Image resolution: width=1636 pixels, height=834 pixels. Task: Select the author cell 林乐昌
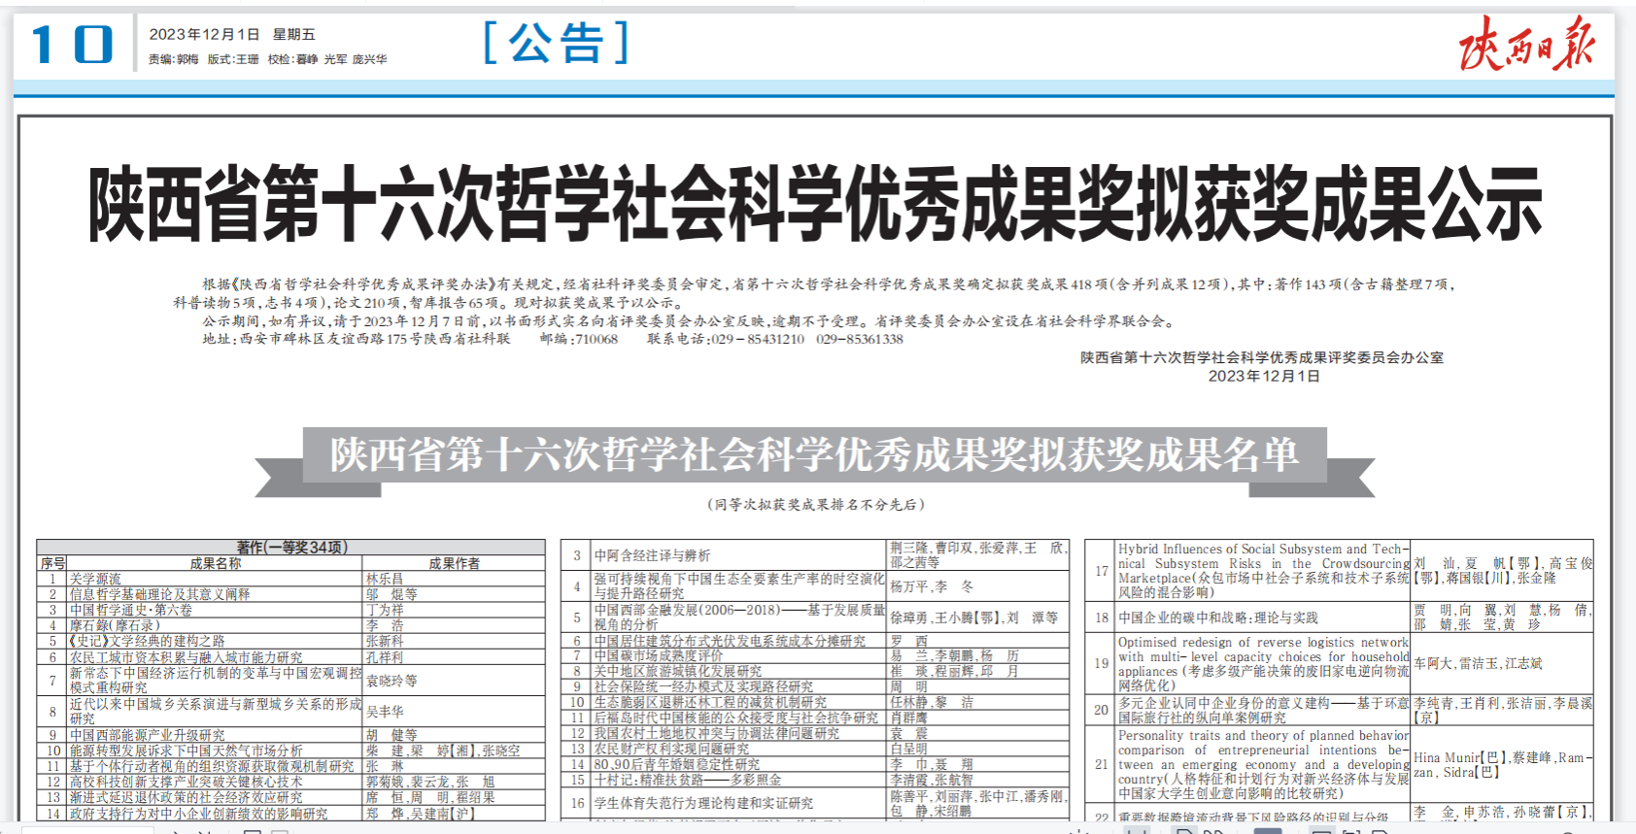(385, 579)
